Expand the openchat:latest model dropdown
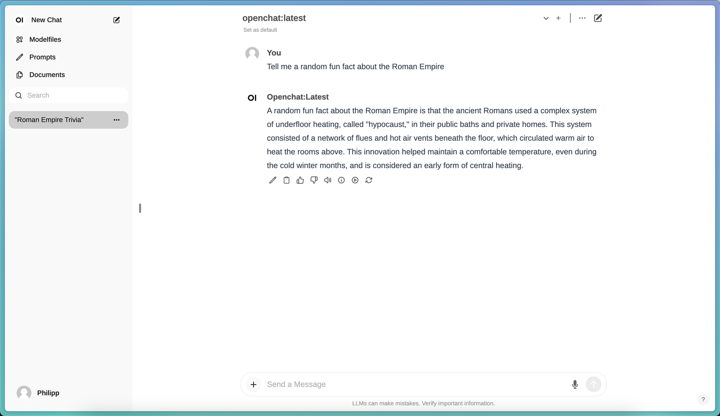This screenshot has height=416, width=720. pyautogui.click(x=546, y=18)
